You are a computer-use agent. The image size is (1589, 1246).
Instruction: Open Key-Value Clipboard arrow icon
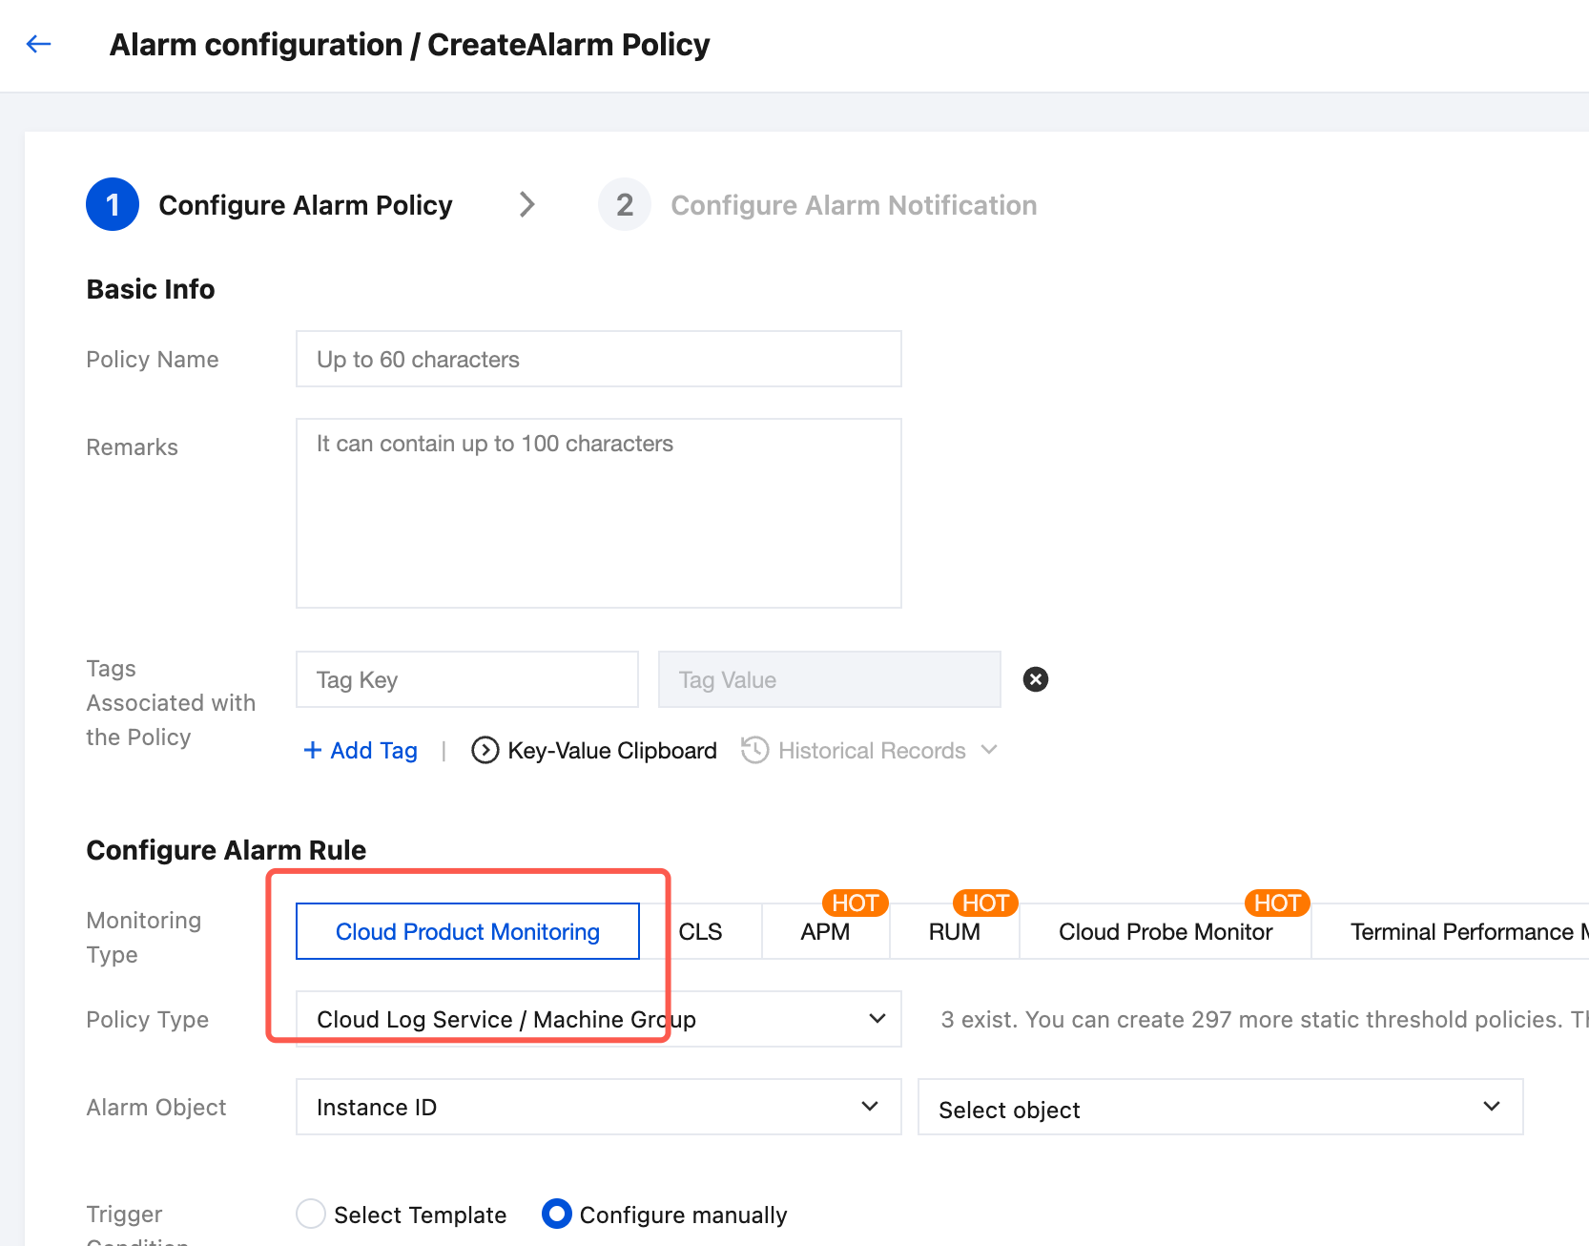(x=485, y=751)
